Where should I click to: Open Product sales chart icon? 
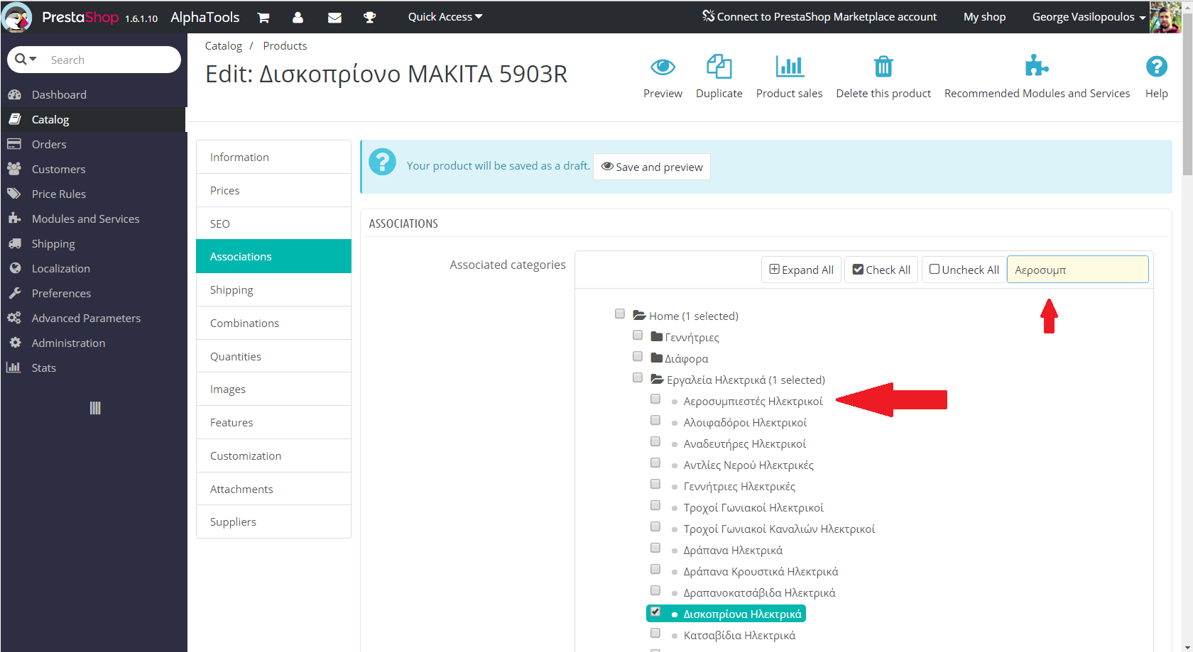click(x=790, y=67)
